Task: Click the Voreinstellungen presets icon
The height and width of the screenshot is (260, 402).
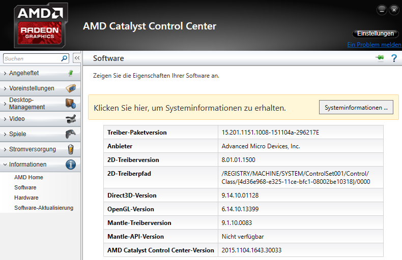Action: click(71, 88)
